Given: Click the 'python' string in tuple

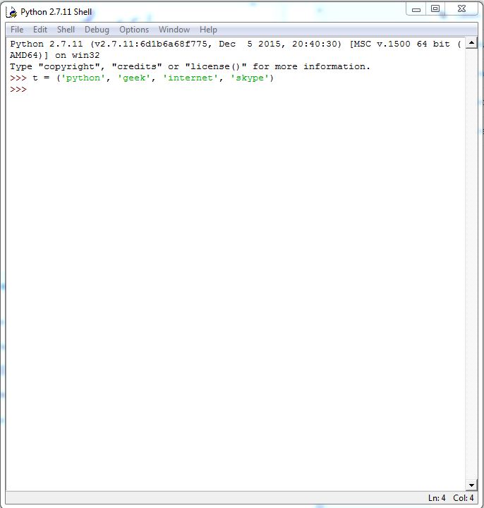Looking at the screenshot, I should (83, 78).
